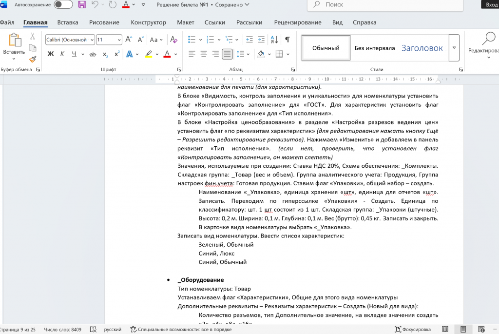
Task: Apply the Заголовок style
Action: [x=422, y=48]
